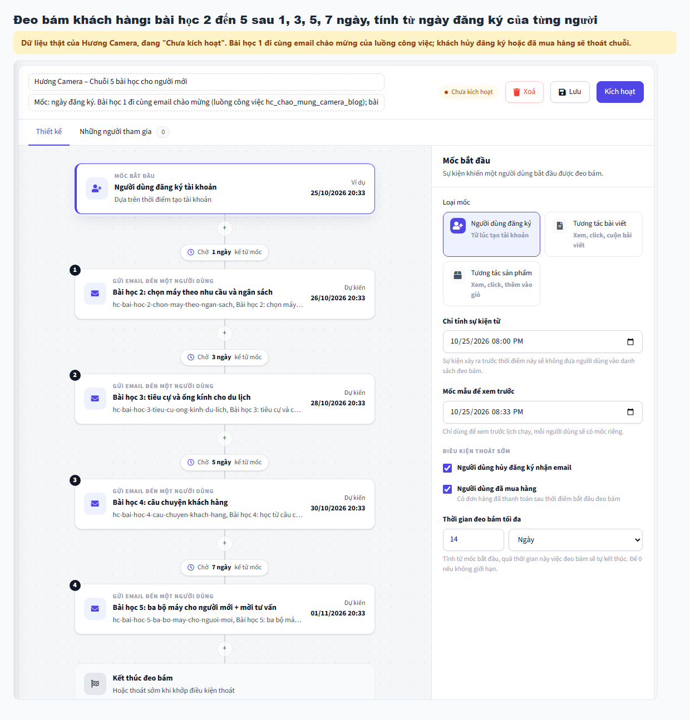Uncheck Người dùng đã mua hàng
The image size is (690, 720).
(447, 489)
